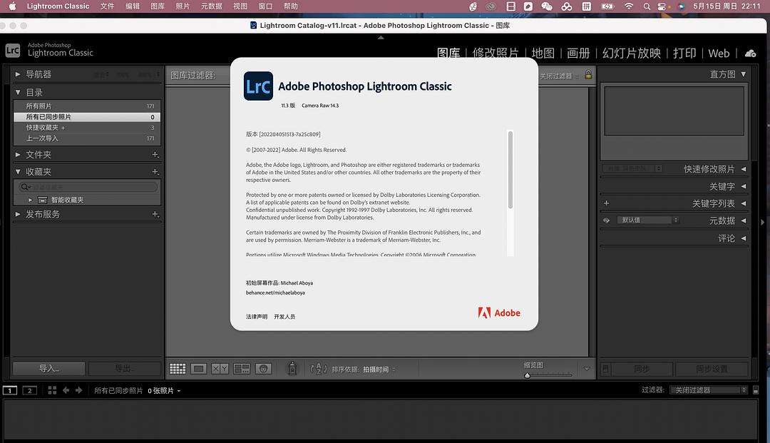
Task: Switch to the 修改照片 module
Action: (495, 53)
